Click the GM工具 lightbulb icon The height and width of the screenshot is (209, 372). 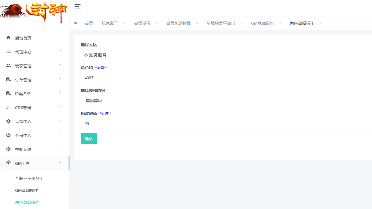click(8, 163)
